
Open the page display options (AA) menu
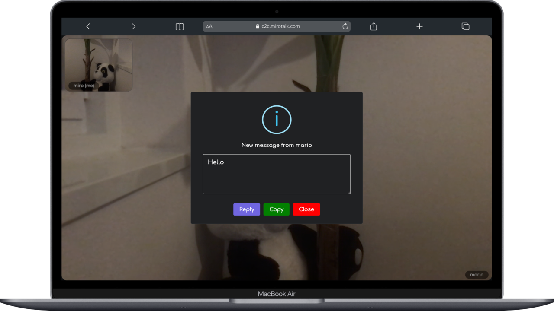click(x=209, y=26)
